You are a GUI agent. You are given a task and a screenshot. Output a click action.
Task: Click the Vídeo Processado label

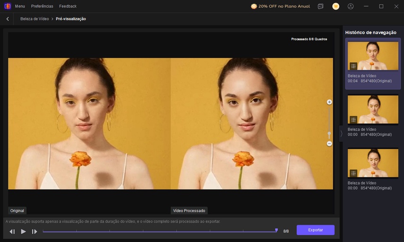point(189,210)
